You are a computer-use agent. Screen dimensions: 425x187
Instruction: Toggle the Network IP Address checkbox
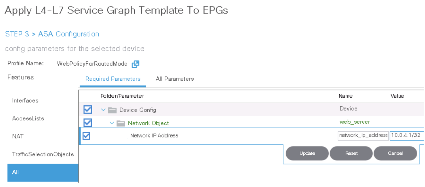coord(86,136)
